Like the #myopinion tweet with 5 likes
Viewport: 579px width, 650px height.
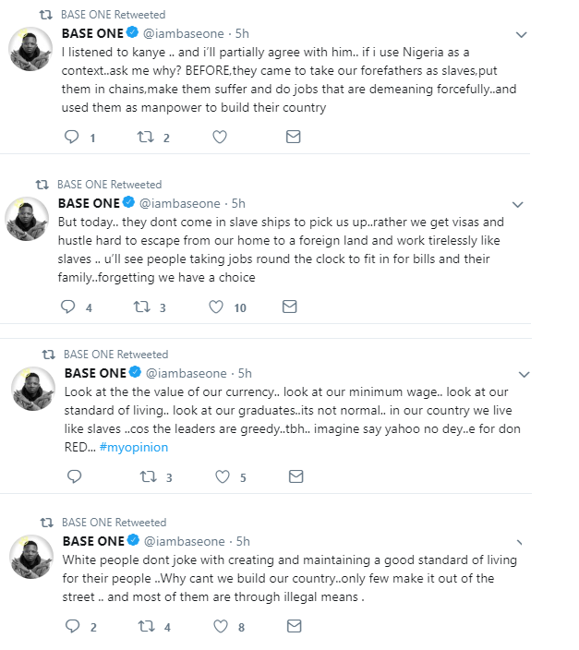[x=223, y=476]
